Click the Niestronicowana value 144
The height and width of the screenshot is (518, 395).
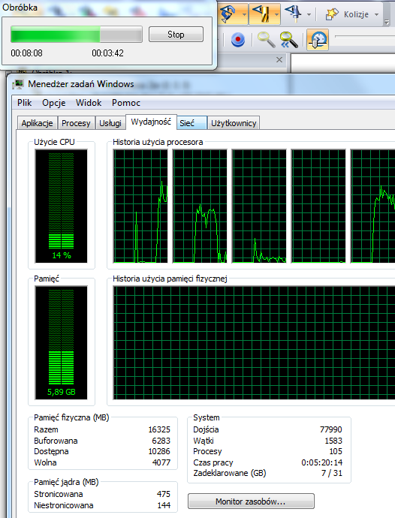(164, 505)
